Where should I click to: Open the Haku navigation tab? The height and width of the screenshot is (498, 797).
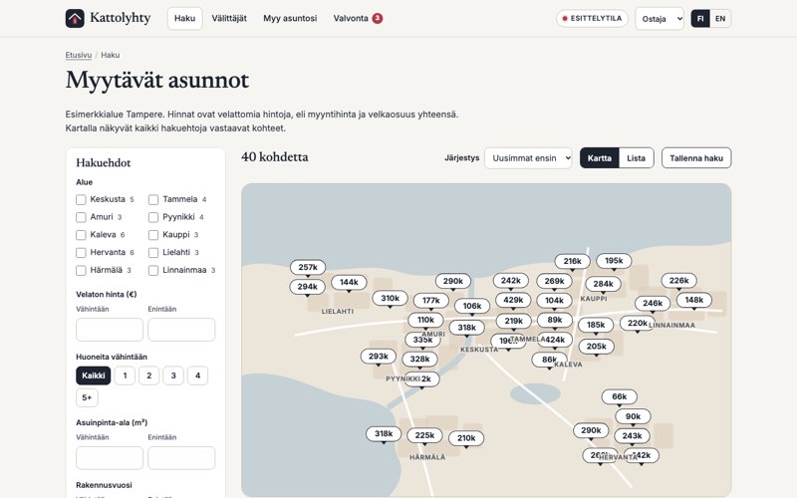[x=184, y=18]
